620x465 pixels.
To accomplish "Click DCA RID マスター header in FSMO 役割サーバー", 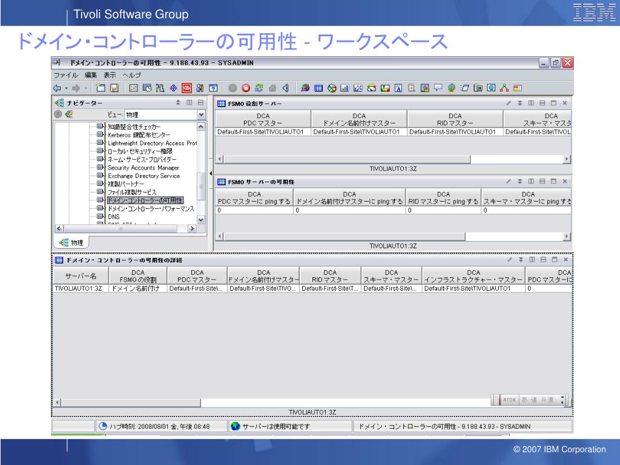I will pos(455,119).
